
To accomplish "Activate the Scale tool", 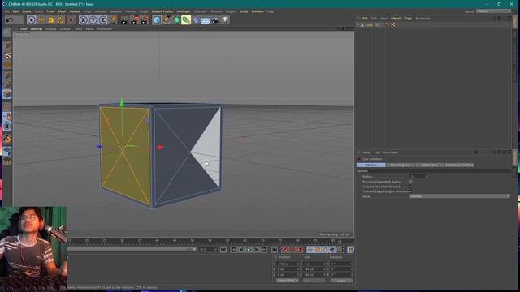I will [50, 20].
